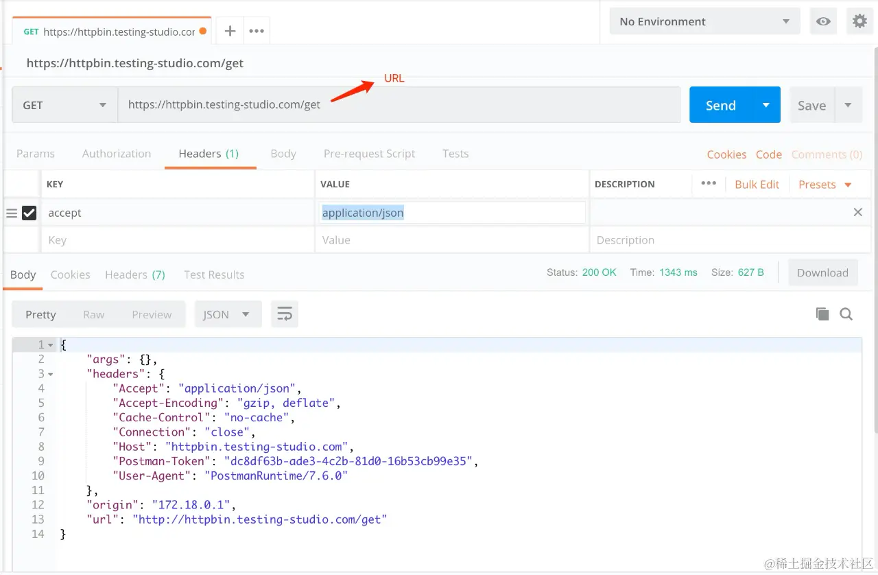
Task: Open the response Headers (7) tab
Action: click(x=135, y=274)
